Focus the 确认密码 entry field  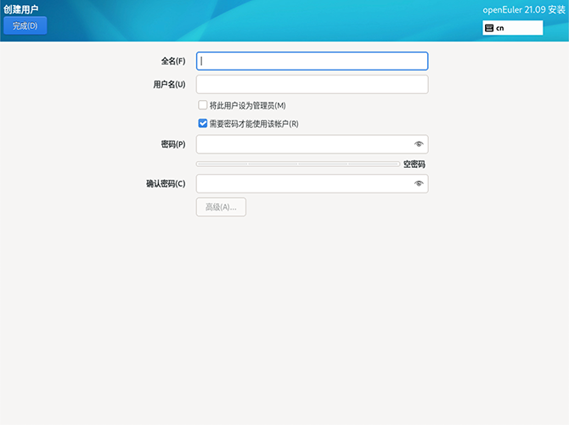(304, 183)
